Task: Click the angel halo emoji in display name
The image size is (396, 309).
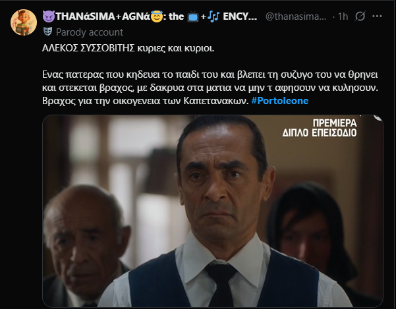Action: point(157,16)
